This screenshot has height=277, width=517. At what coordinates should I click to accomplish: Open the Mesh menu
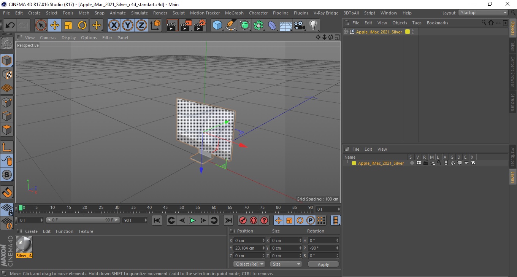tap(84, 13)
